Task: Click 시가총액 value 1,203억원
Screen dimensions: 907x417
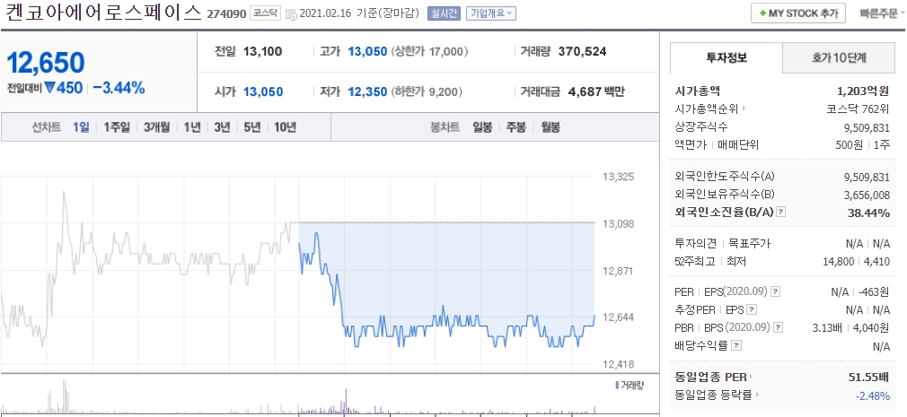Action: (x=863, y=91)
